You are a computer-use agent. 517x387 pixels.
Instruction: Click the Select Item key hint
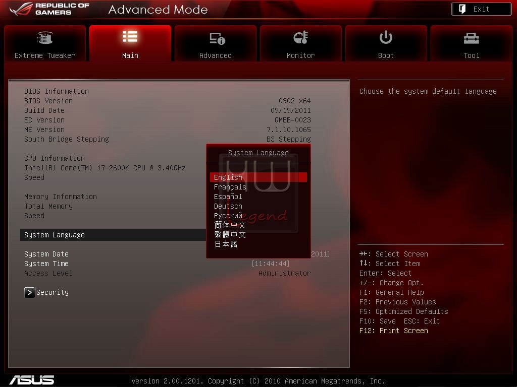tap(390, 264)
